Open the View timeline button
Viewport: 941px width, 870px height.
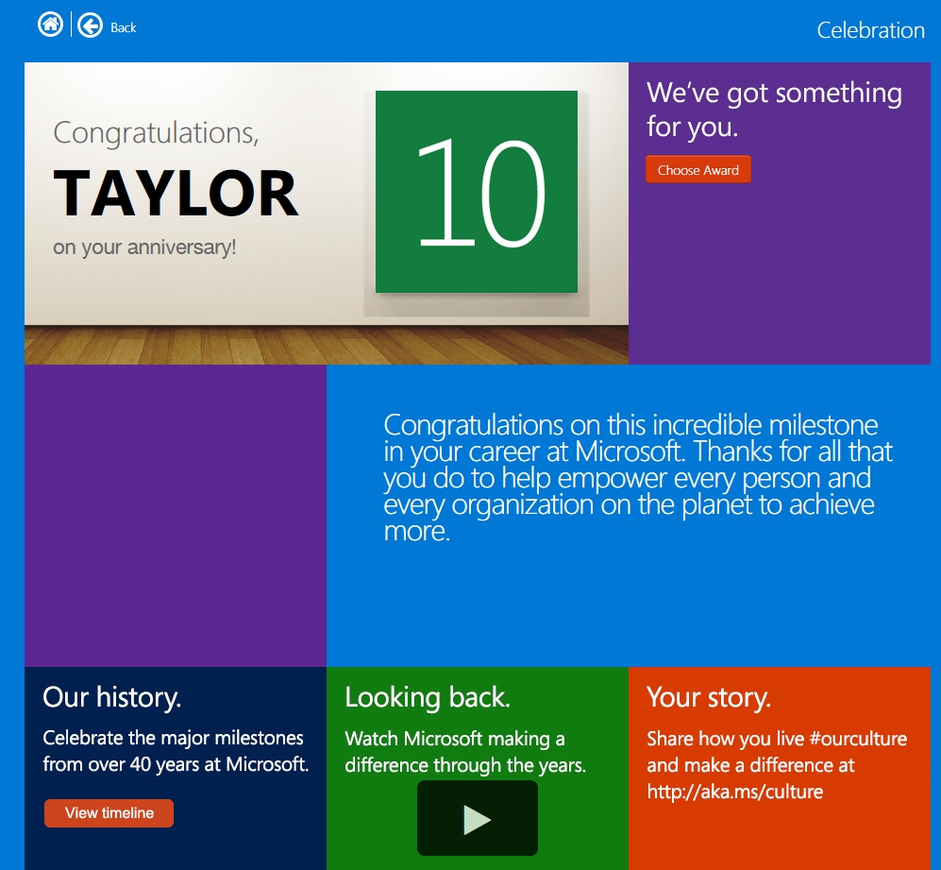tap(109, 813)
